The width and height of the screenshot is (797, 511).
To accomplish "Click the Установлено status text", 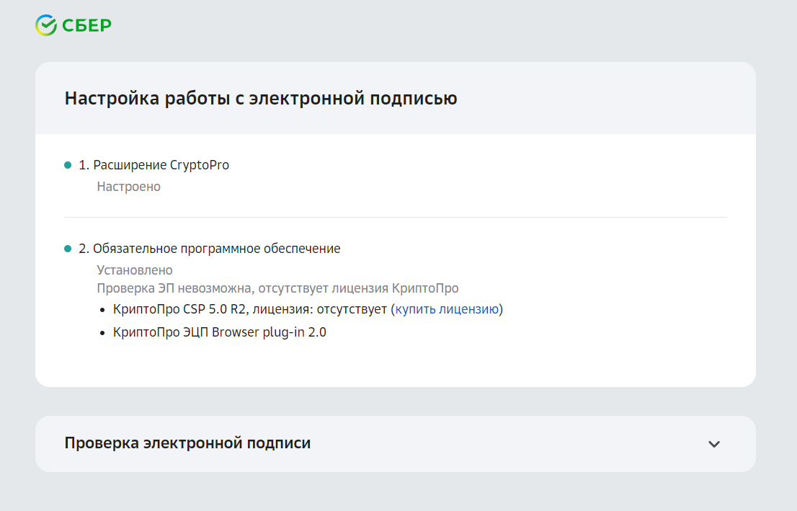I will pyautogui.click(x=135, y=270).
